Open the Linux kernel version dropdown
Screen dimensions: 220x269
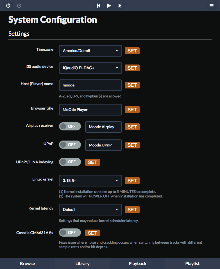point(90,181)
